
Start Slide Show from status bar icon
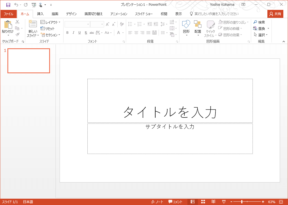(x=224, y=202)
